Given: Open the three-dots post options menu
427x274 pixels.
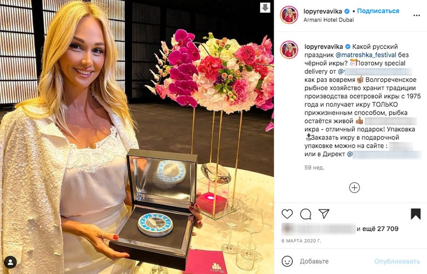Looking at the screenshot, I should 417,15.
